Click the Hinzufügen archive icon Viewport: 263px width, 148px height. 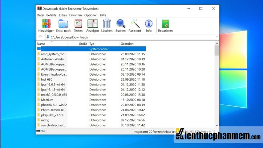46,24
